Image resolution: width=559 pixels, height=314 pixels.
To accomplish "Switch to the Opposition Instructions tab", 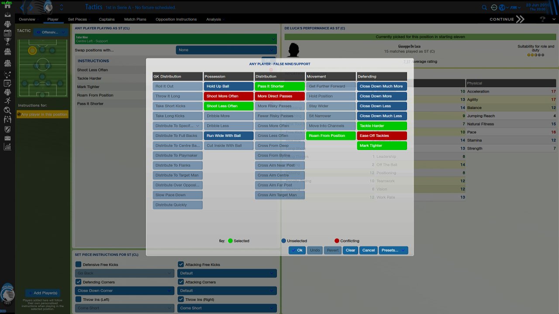I will point(176,19).
